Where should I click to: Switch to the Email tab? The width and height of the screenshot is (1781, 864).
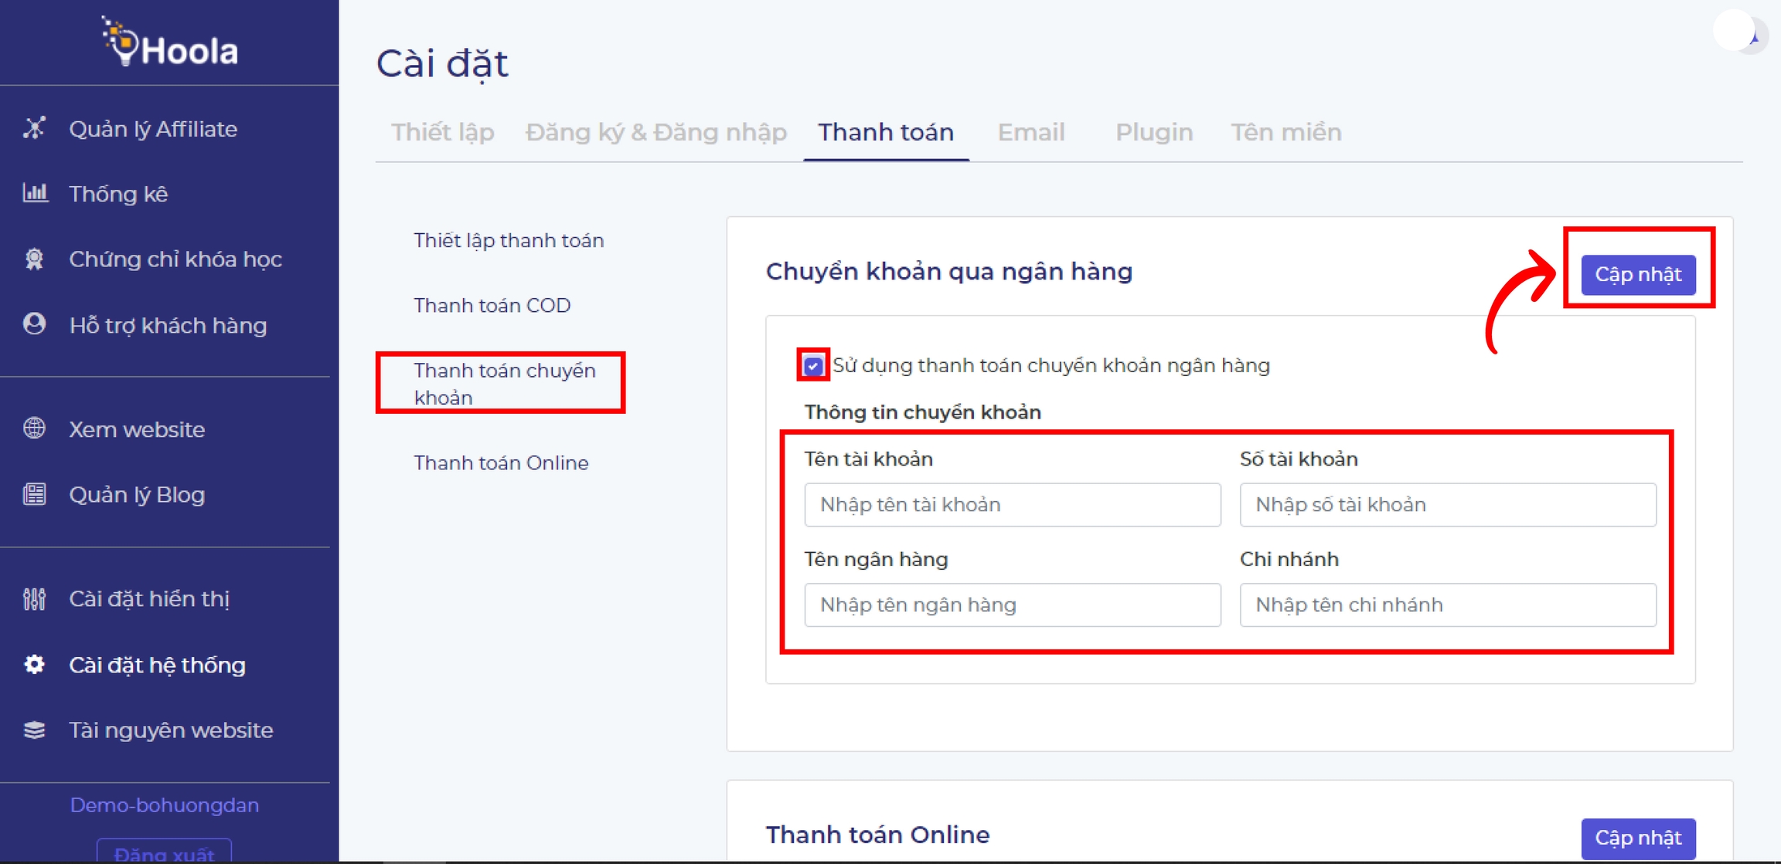coord(1030,132)
